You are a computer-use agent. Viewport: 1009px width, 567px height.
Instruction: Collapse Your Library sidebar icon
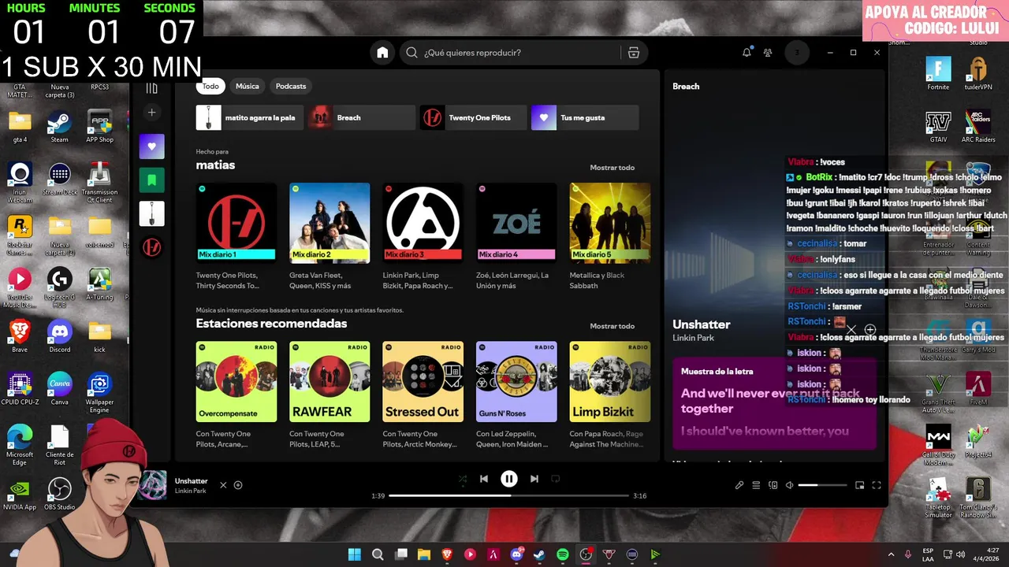(x=152, y=87)
